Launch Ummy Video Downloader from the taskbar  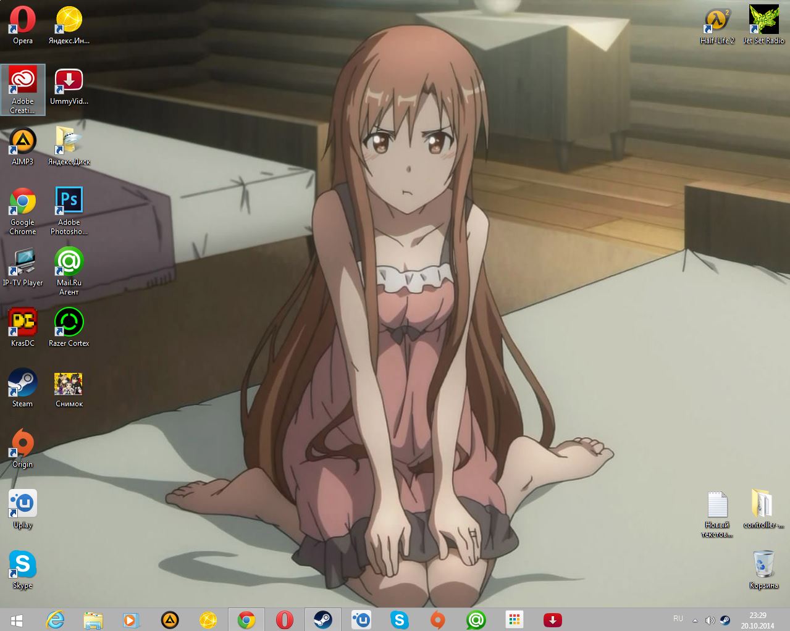coord(553,619)
